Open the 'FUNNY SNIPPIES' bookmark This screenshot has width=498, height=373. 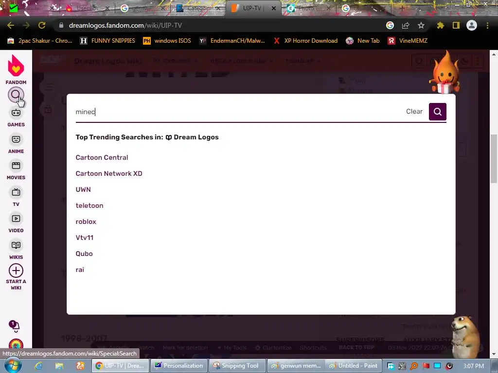click(x=107, y=41)
